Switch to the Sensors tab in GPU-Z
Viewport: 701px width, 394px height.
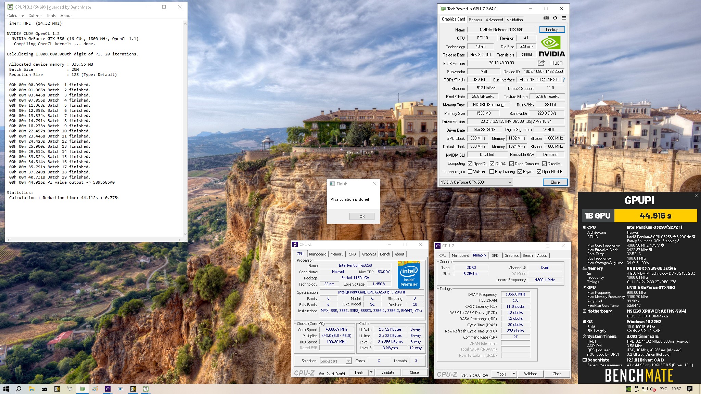tap(475, 20)
